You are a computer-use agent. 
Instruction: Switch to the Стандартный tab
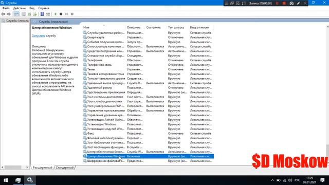tap(65, 168)
